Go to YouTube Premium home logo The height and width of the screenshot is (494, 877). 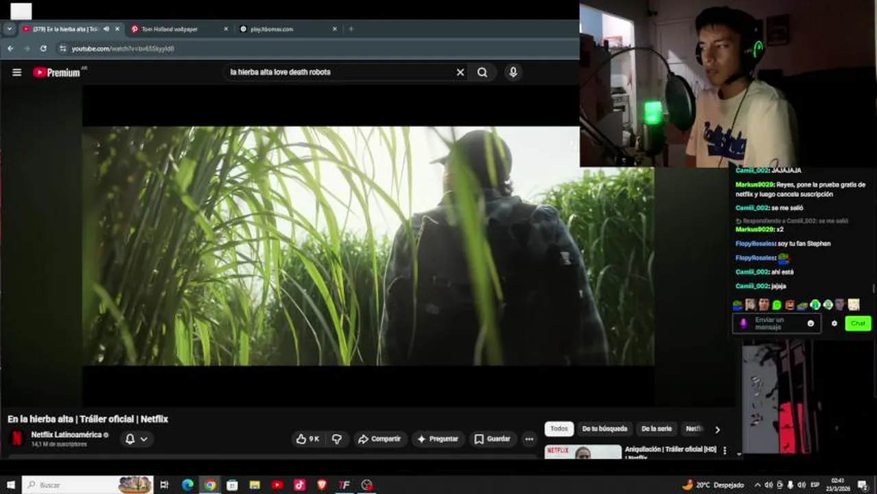click(x=57, y=72)
